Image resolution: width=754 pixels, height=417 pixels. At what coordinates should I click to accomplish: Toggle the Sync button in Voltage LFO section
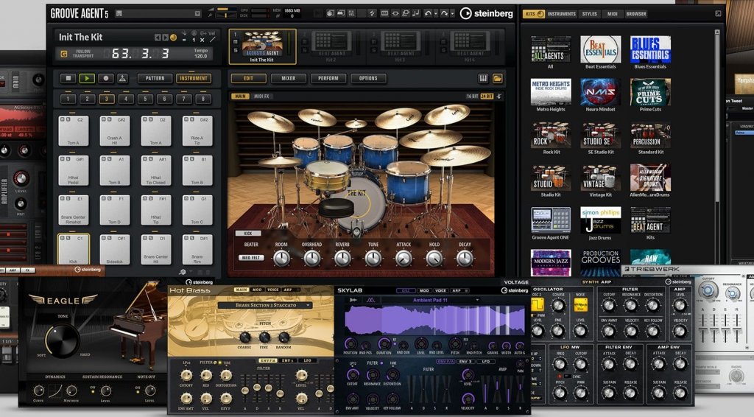point(568,376)
